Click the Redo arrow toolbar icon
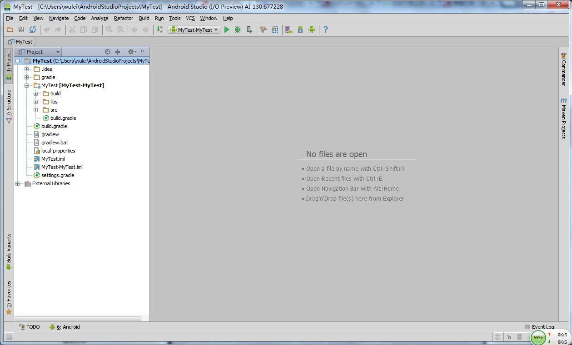This screenshot has height=345, width=572. [58, 30]
